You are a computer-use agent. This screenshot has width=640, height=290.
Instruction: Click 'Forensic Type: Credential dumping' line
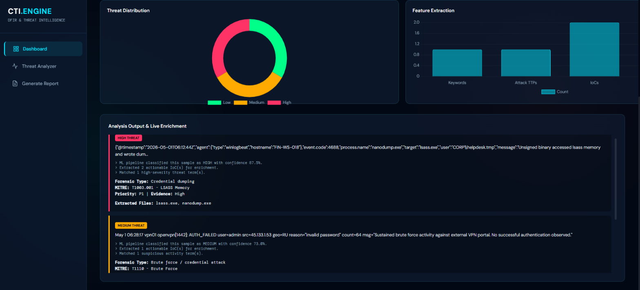[155, 182]
